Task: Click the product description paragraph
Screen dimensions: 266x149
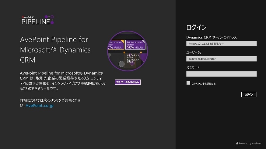Action: [63, 81]
